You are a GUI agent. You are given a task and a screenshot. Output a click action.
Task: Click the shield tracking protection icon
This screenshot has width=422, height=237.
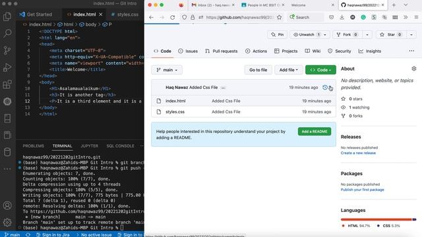[x=184, y=17]
